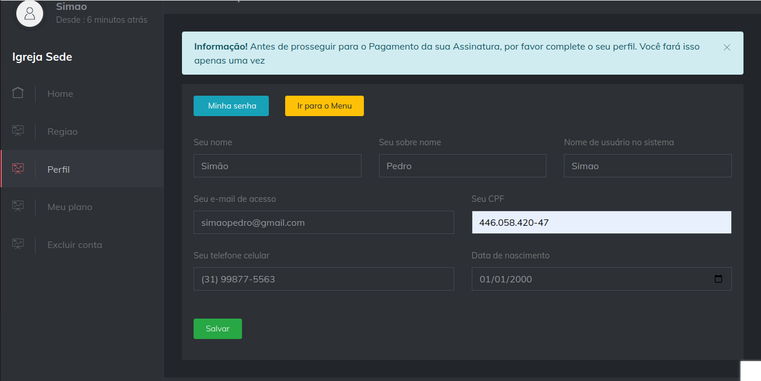Click the Meu plano sidebar icon
The height and width of the screenshot is (381, 761).
point(18,207)
